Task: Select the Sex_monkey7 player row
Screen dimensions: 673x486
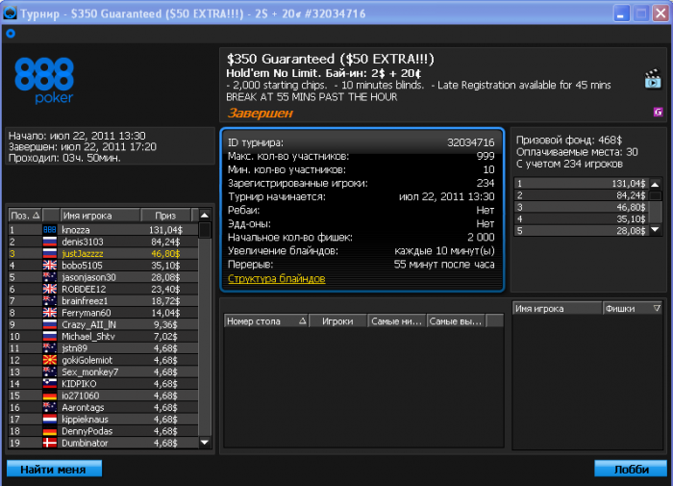Action: tap(103, 371)
